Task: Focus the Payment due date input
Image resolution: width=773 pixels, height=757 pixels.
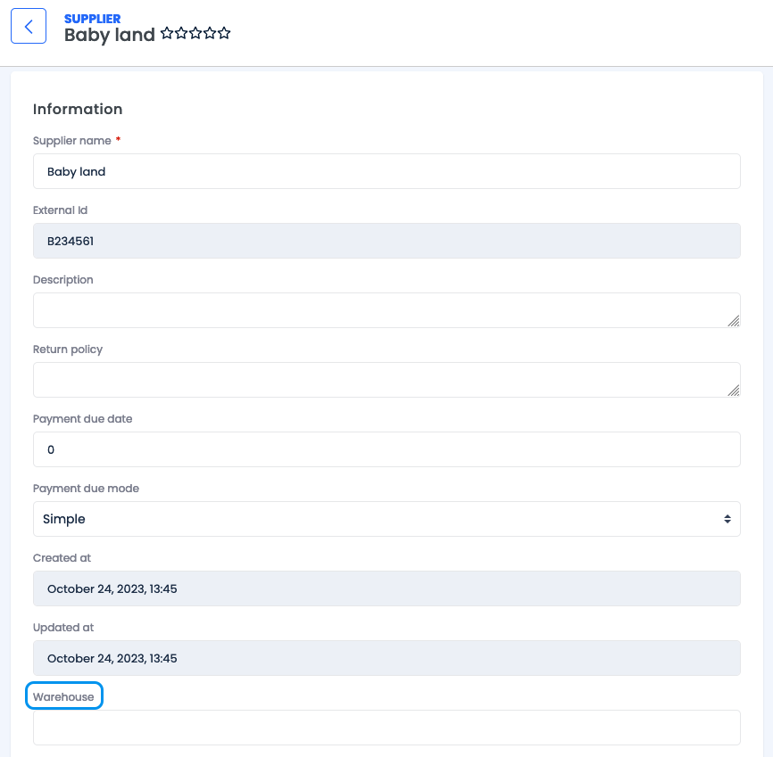Action: pos(386,449)
